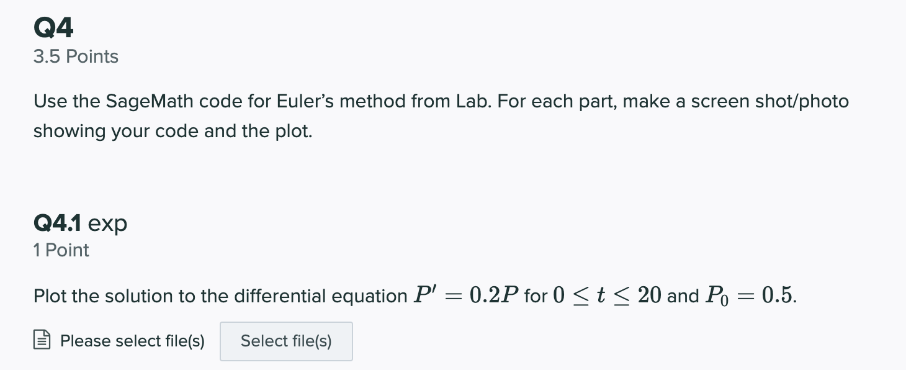
Task: Click the exp label next to Q4.1
Action: [x=108, y=223]
